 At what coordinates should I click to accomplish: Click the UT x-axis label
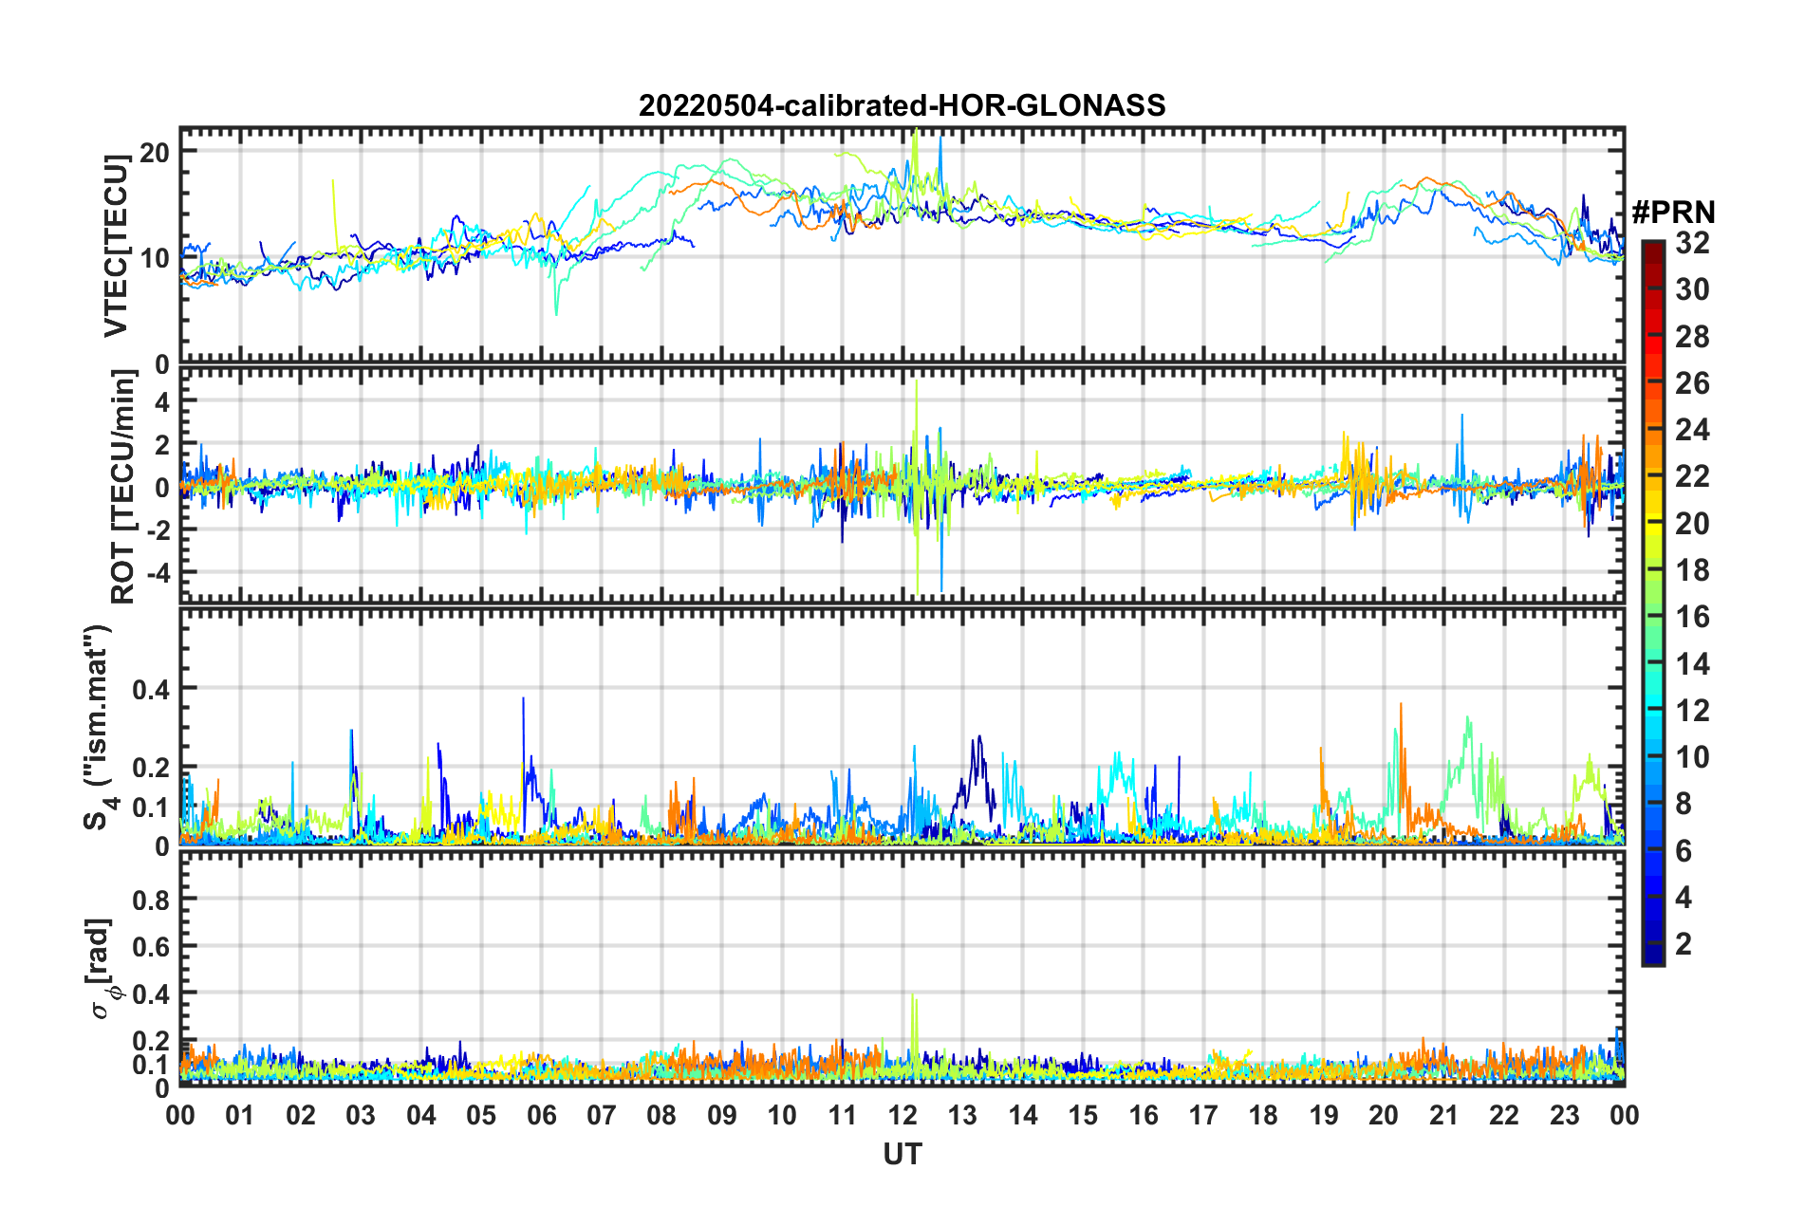(902, 1154)
